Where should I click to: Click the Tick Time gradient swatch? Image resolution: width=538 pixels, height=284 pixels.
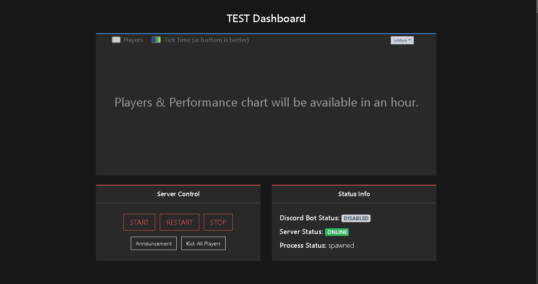click(x=156, y=40)
